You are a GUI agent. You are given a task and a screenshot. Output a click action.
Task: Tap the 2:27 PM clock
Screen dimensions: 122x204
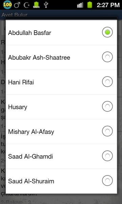(x=108, y=5)
